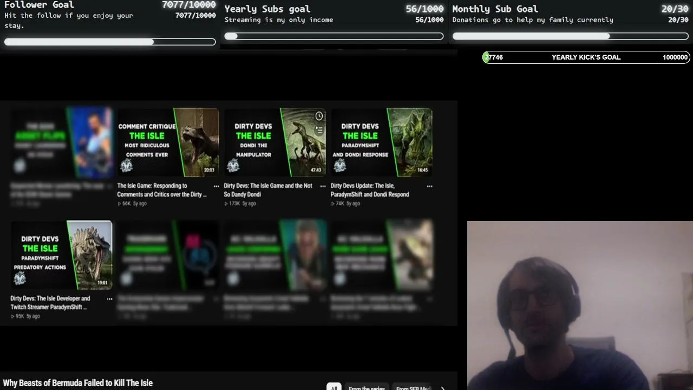Click the 47:43 duration badge
The width and height of the screenshot is (693, 390).
tap(316, 170)
